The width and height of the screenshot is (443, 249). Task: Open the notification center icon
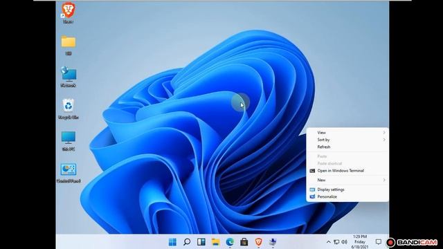(x=379, y=242)
